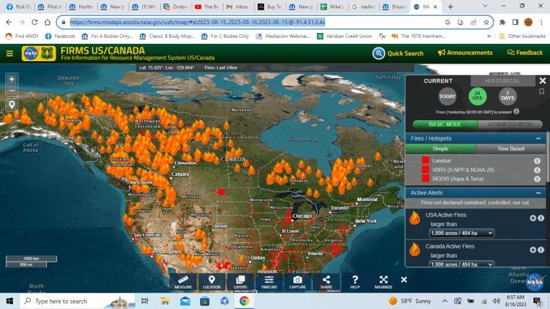This screenshot has width=550, height=309.
Task: Show info for Canada Active Fires
Action: coord(540,250)
